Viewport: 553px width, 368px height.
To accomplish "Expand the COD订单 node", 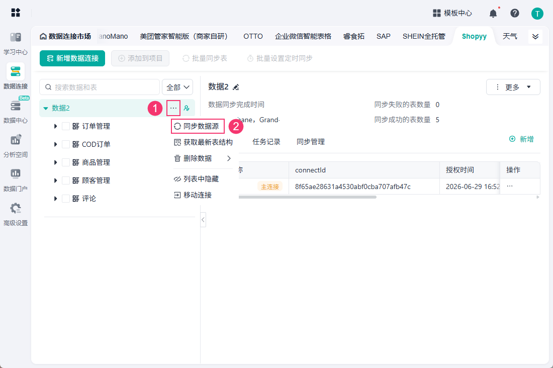I will 55,144.
